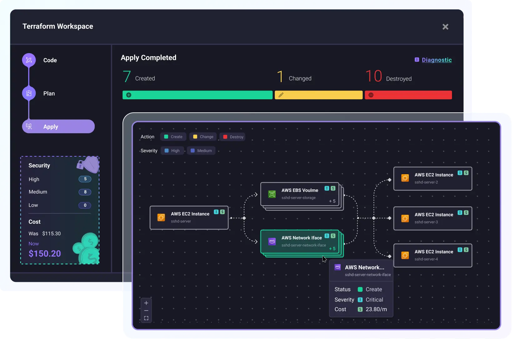Click the Security panel heading
The height and width of the screenshot is (339, 512).
39,165
